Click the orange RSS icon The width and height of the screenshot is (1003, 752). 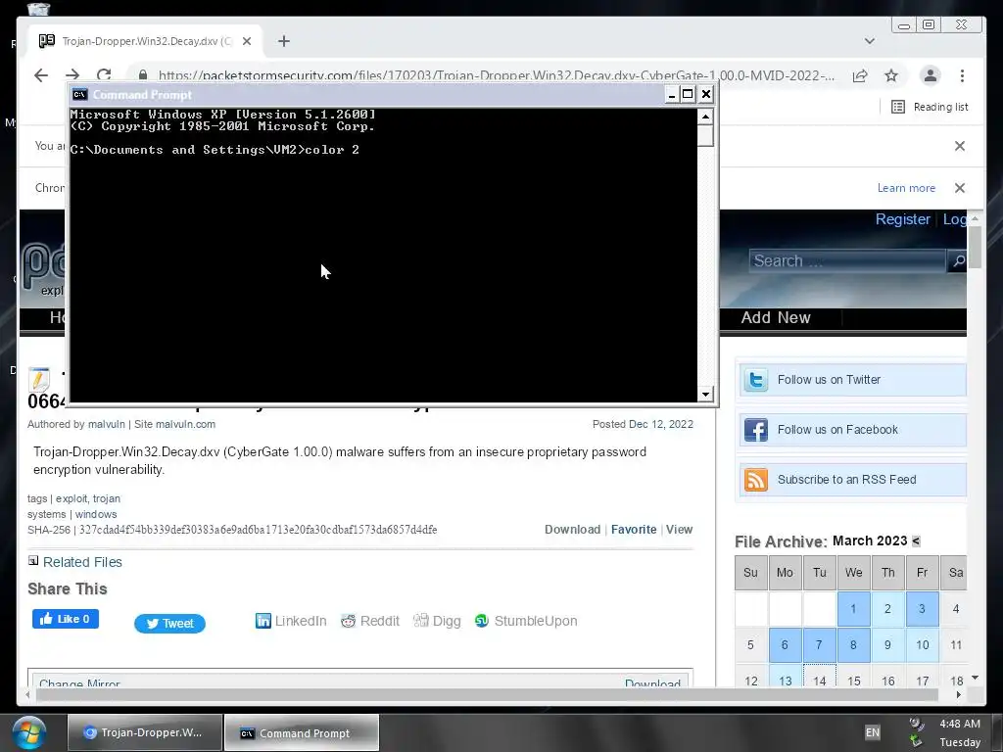(x=755, y=480)
